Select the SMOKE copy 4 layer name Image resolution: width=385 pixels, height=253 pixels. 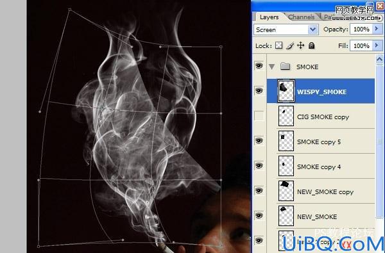319,167
